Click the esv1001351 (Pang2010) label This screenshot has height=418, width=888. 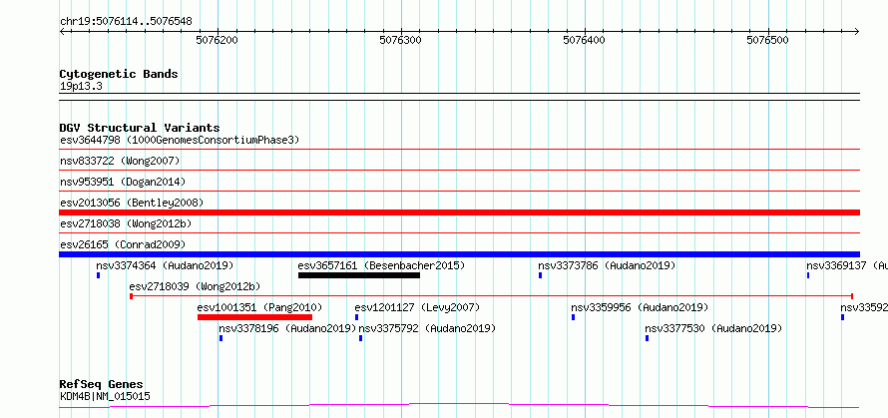[x=259, y=307]
